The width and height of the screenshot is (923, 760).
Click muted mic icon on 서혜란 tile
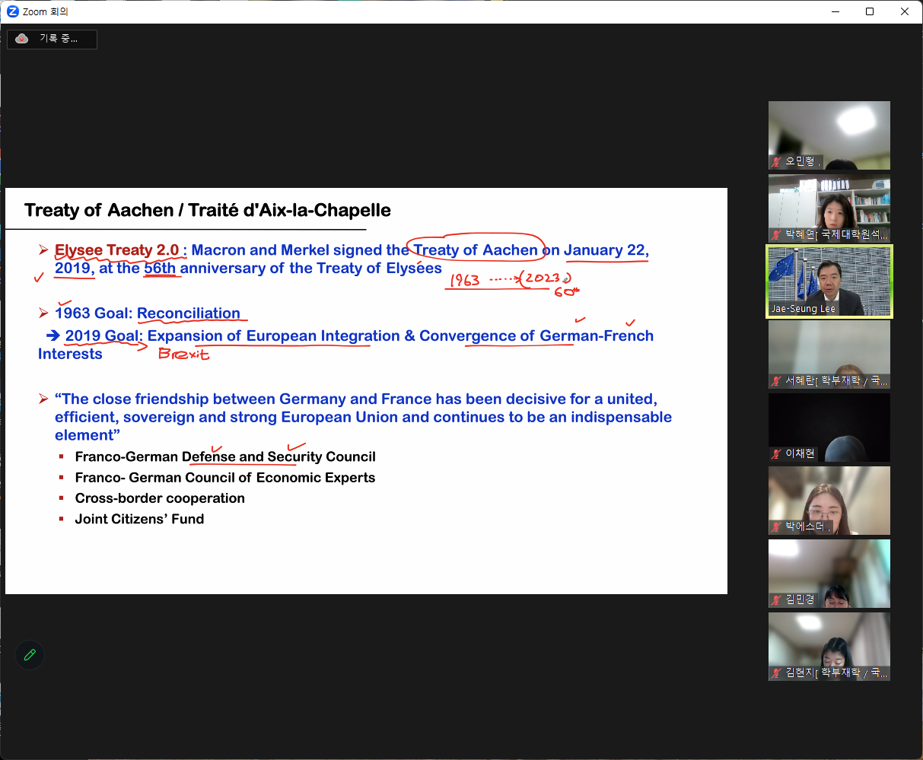pos(777,381)
